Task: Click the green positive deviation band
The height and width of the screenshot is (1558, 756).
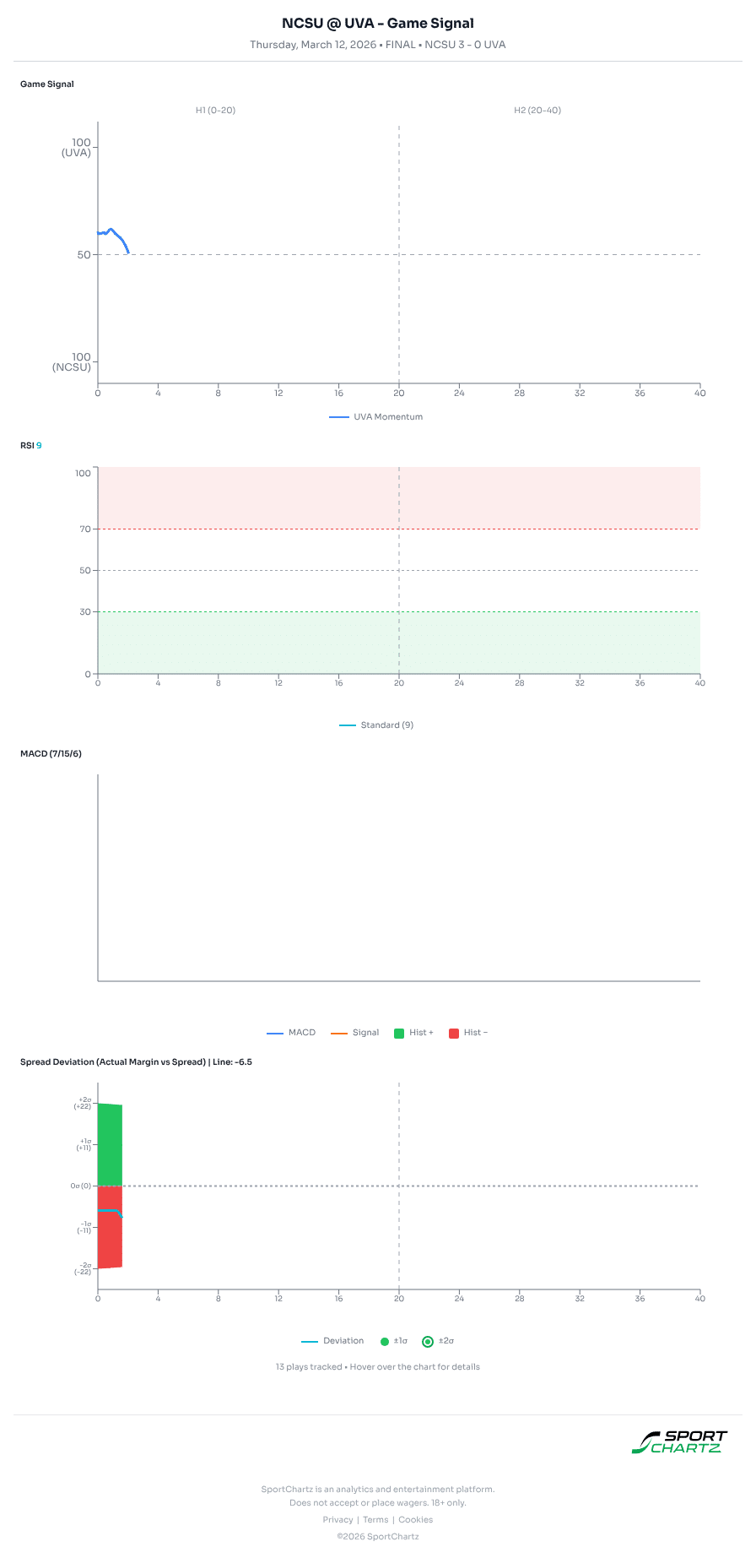Action: (x=110, y=1144)
